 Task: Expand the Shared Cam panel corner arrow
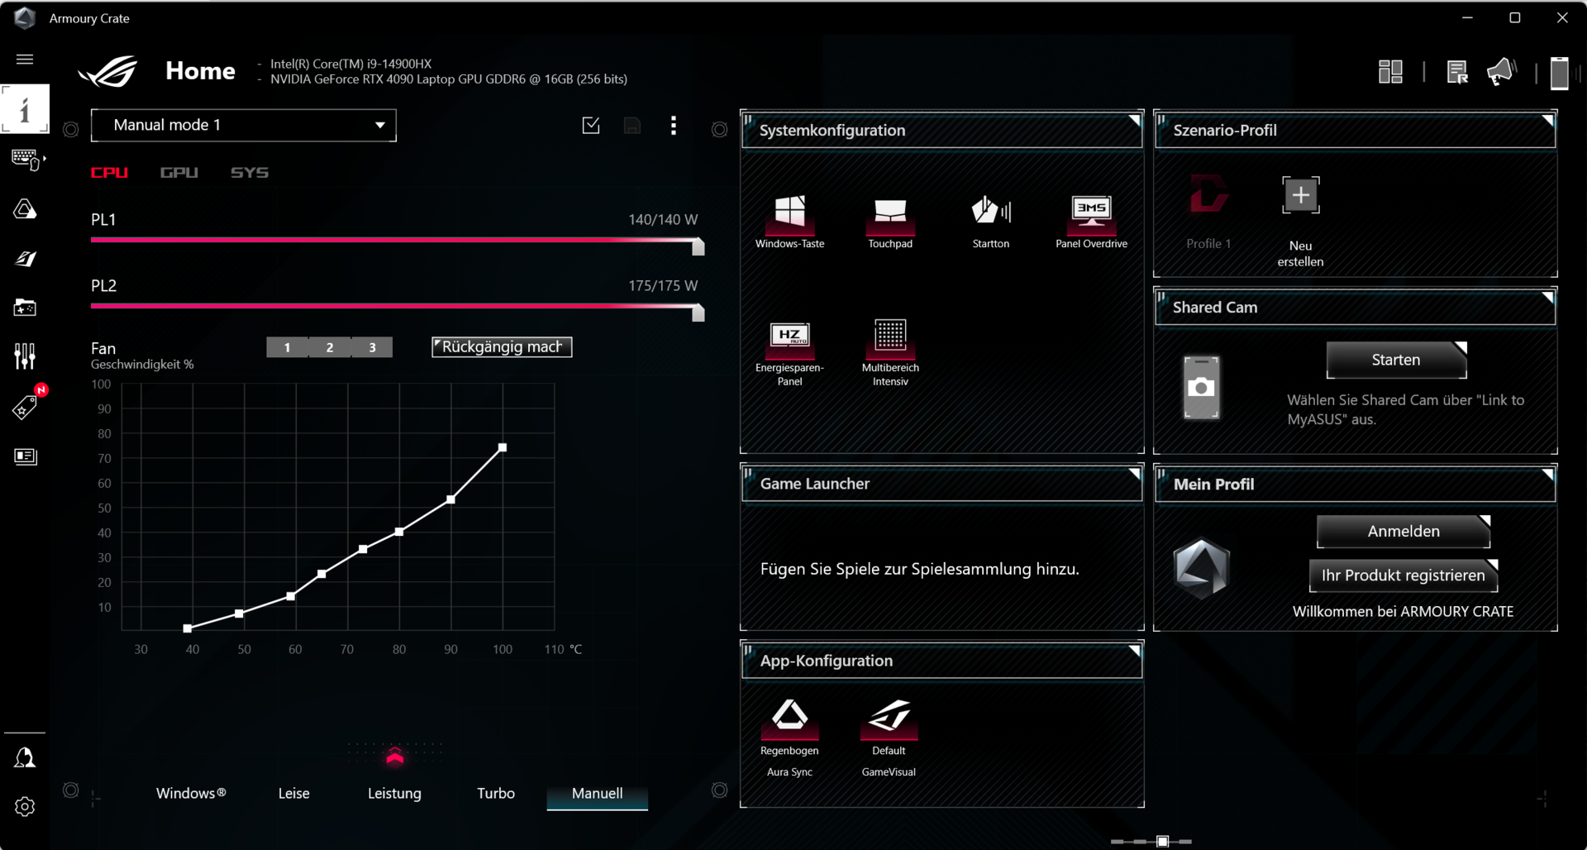point(1547,298)
